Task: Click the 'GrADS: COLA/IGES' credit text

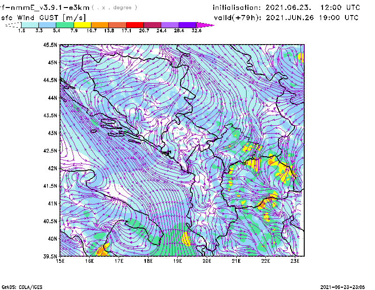Action: (22, 287)
